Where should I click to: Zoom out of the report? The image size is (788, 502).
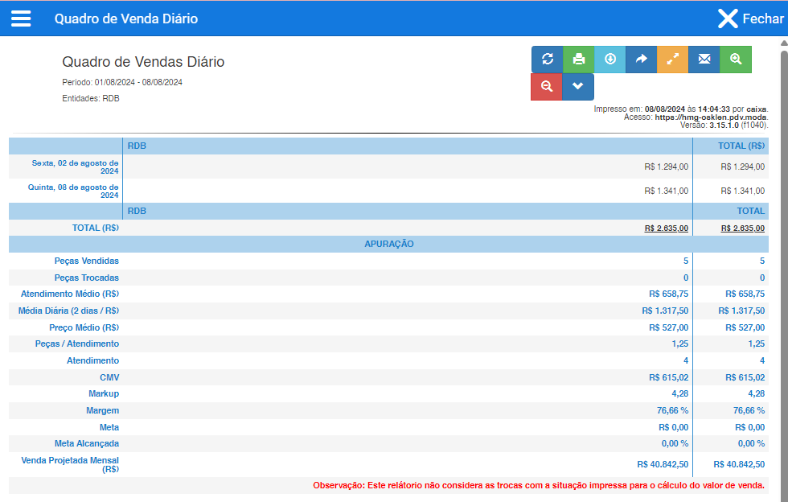coord(547,87)
